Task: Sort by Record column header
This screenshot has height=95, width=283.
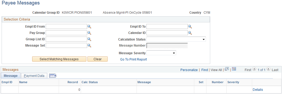Action: click(73, 82)
